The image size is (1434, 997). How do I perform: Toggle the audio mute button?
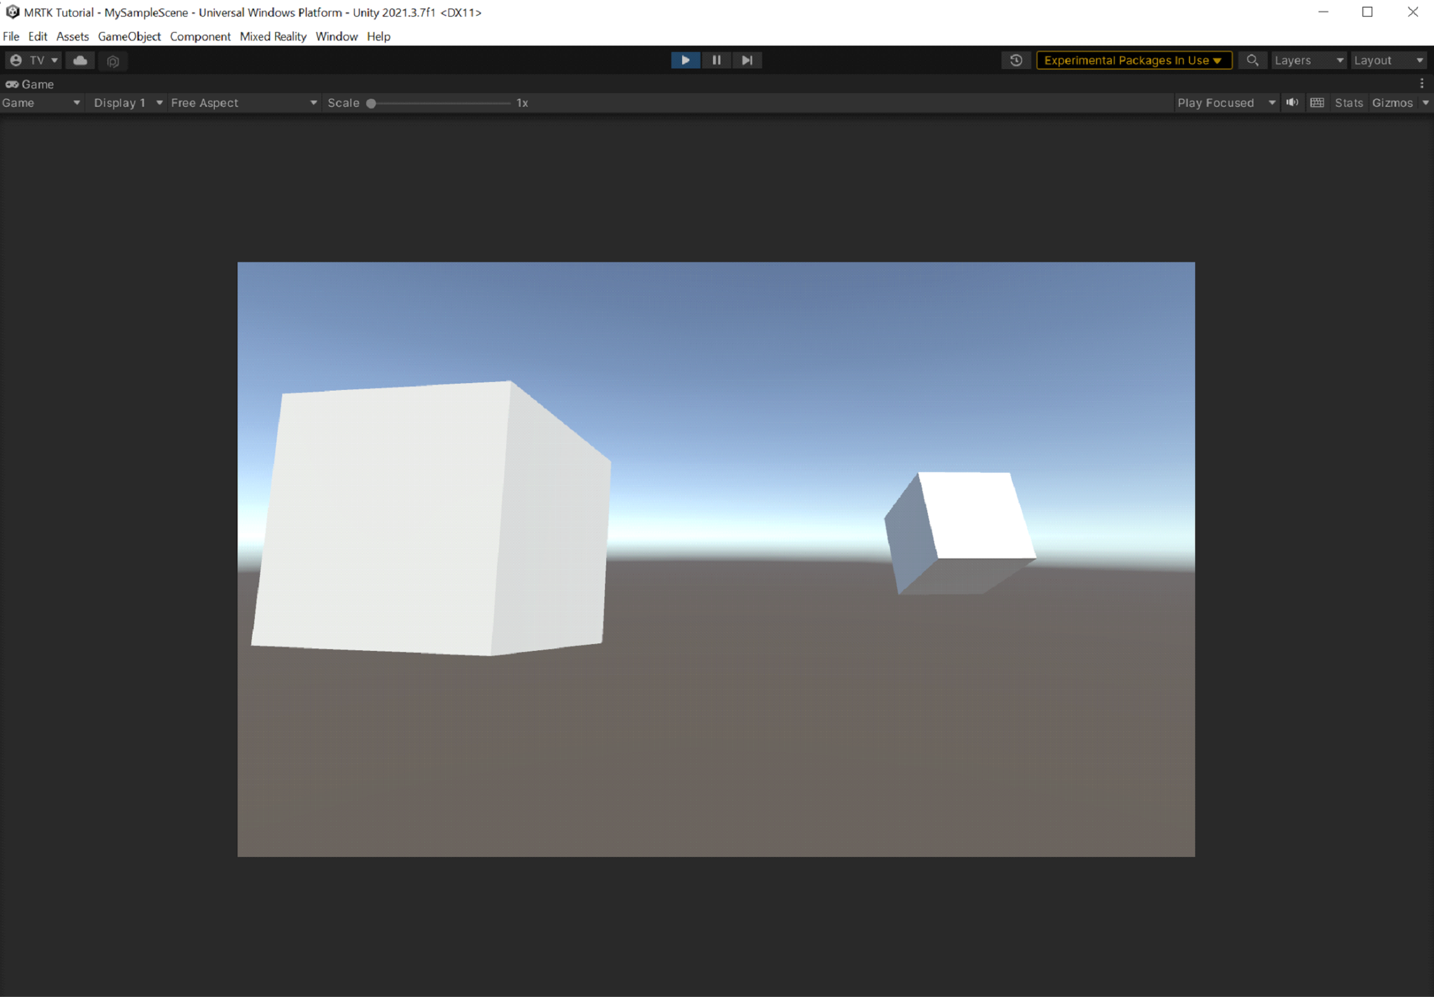pyautogui.click(x=1293, y=102)
